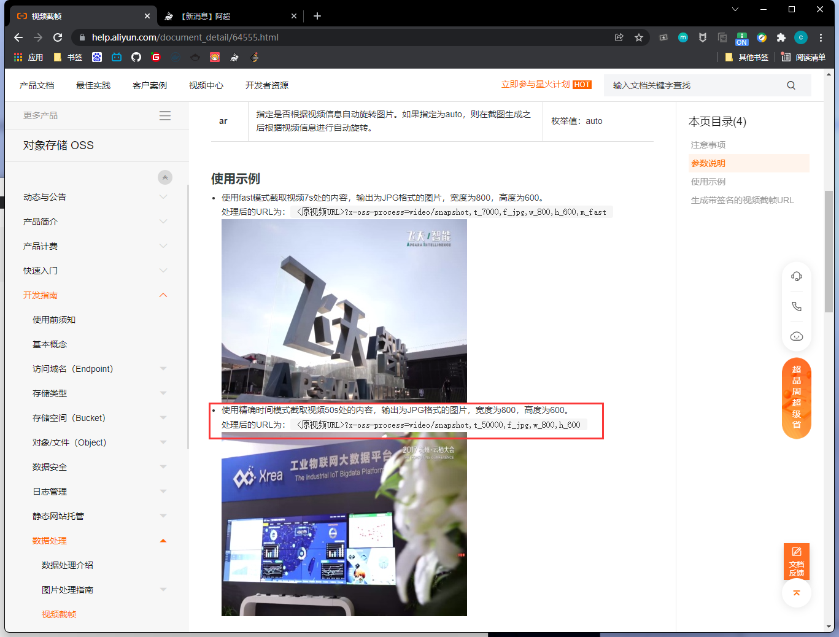Expand the 动态与公告 section
The image size is (839, 637).
coord(163,197)
